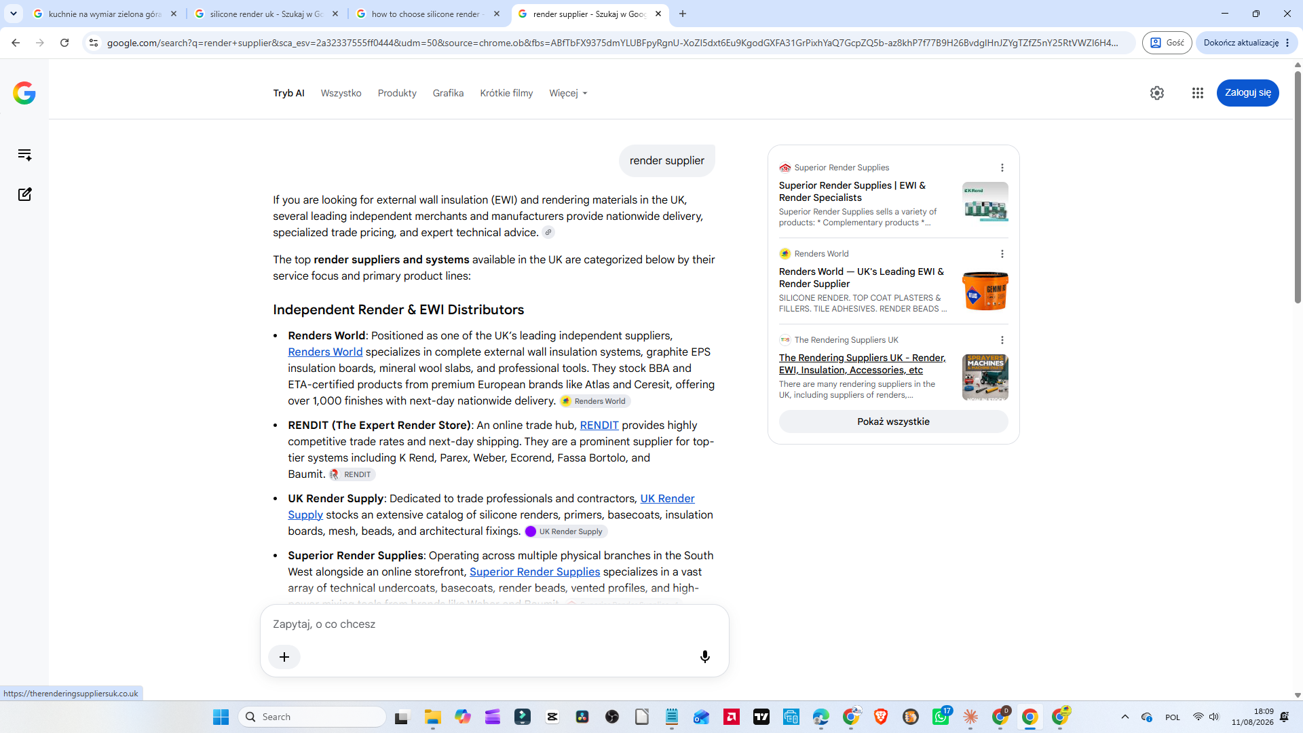
Task: Expand the Więcej menu
Action: pyautogui.click(x=568, y=93)
